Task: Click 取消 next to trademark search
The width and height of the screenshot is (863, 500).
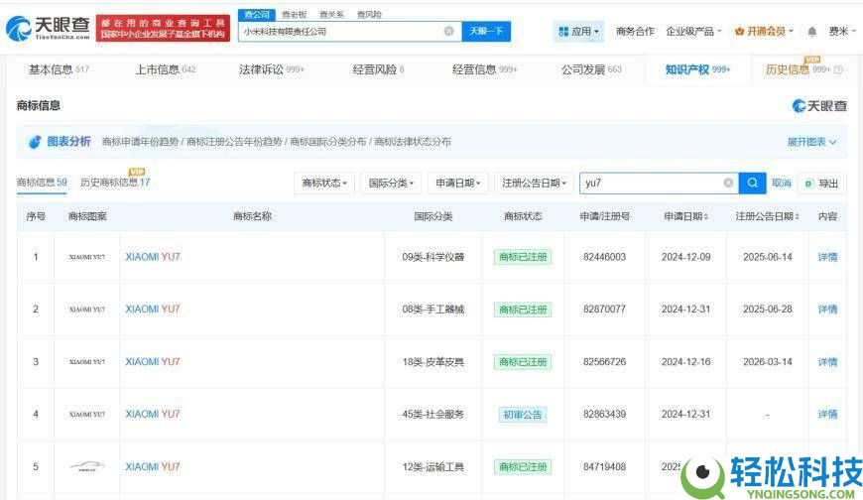Action: [782, 183]
